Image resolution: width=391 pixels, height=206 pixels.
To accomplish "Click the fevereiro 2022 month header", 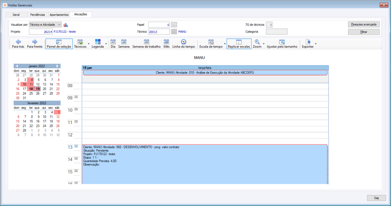I will pos(37,103).
